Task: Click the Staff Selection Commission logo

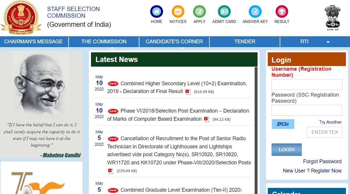Action: pyautogui.click(x=20, y=17)
